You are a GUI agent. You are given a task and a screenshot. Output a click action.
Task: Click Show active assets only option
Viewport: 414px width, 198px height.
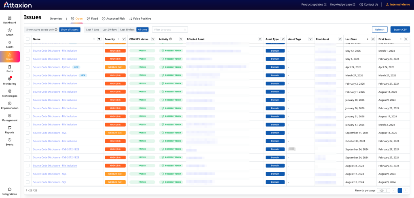click(40, 30)
